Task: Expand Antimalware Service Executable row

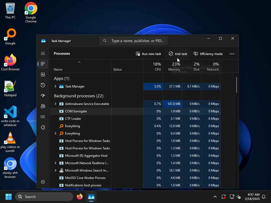Action: (x=55, y=104)
